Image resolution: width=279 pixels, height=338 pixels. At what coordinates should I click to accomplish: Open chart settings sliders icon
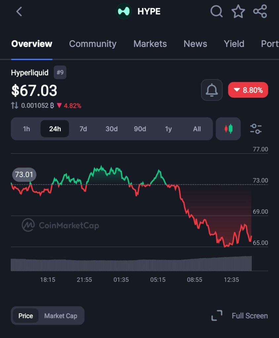tap(256, 129)
